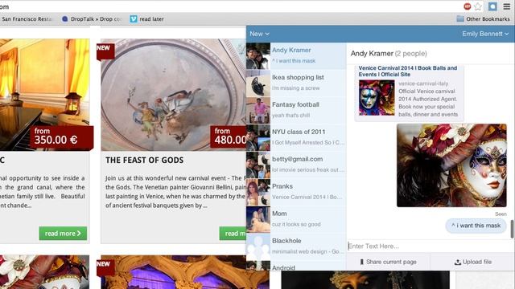Click the Andy Kramer avatar thumbnail
Image resolution: width=515 pixels, height=289 pixels.
point(258,55)
